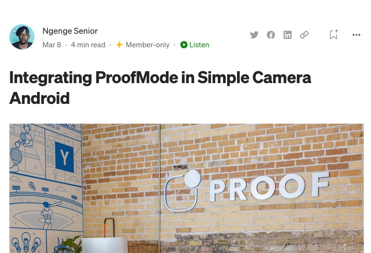Click the baseball batter illustration in mural
Screen dimensions: 371x253
(48, 215)
